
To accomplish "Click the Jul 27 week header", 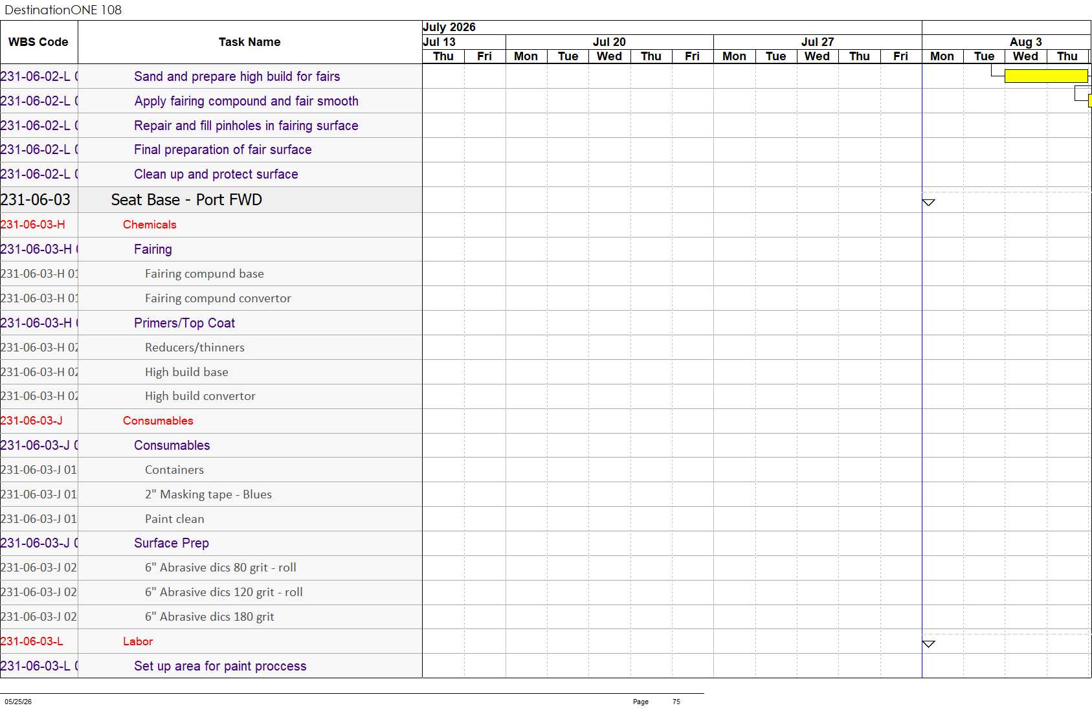I will [818, 42].
